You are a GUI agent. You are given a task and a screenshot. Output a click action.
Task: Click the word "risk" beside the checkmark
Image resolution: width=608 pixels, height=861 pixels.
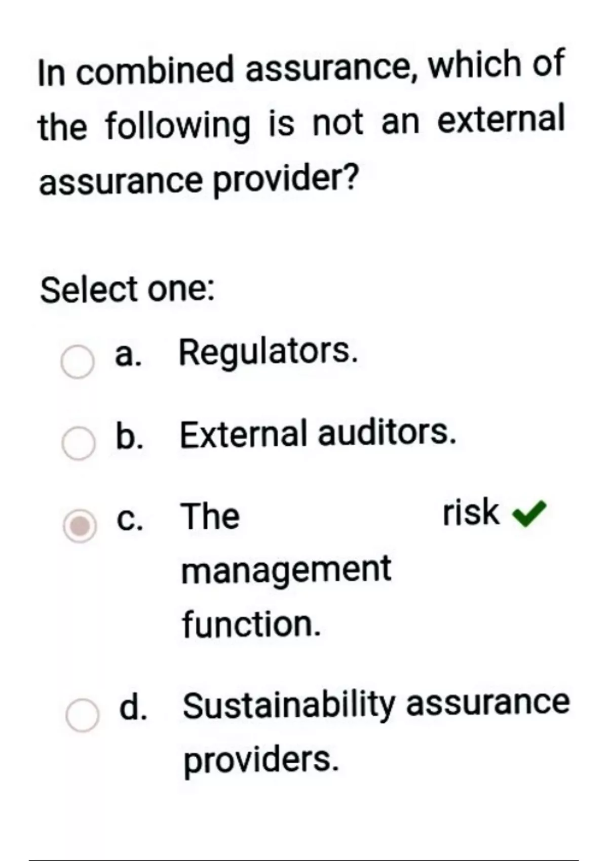(x=471, y=512)
